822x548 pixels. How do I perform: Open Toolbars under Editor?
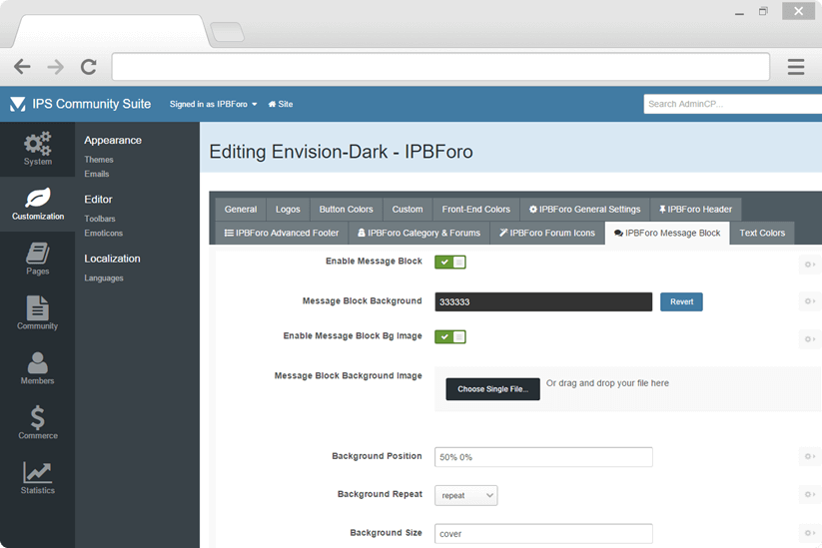(100, 219)
